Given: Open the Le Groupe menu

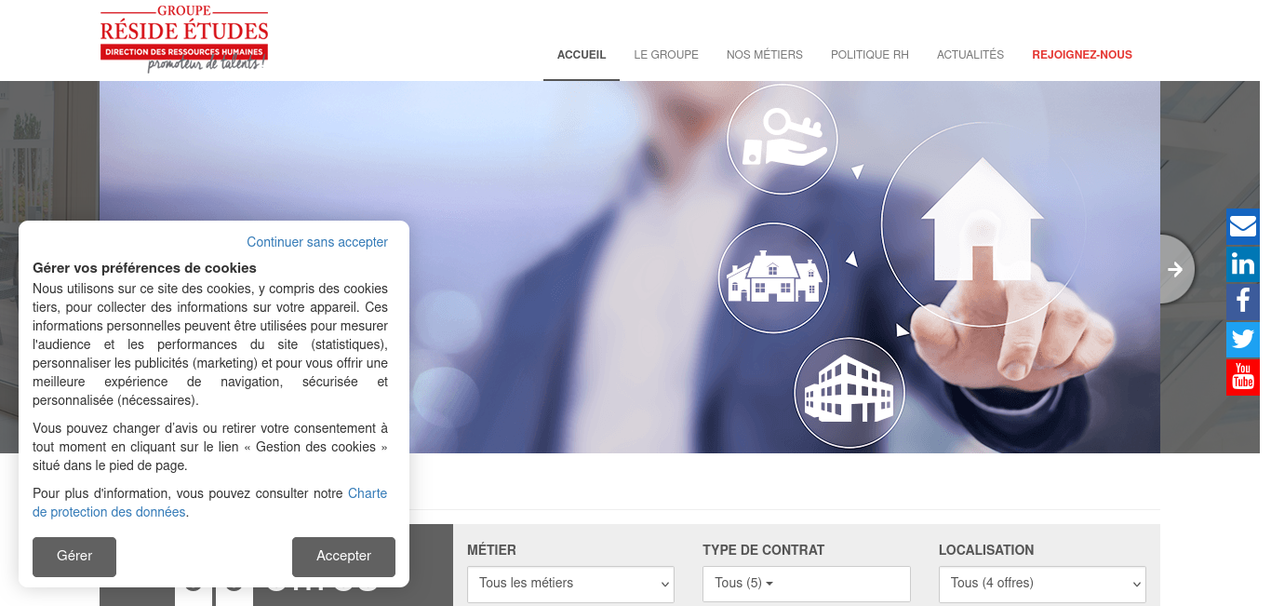Looking at the screenshot, I should coord(666,55).
